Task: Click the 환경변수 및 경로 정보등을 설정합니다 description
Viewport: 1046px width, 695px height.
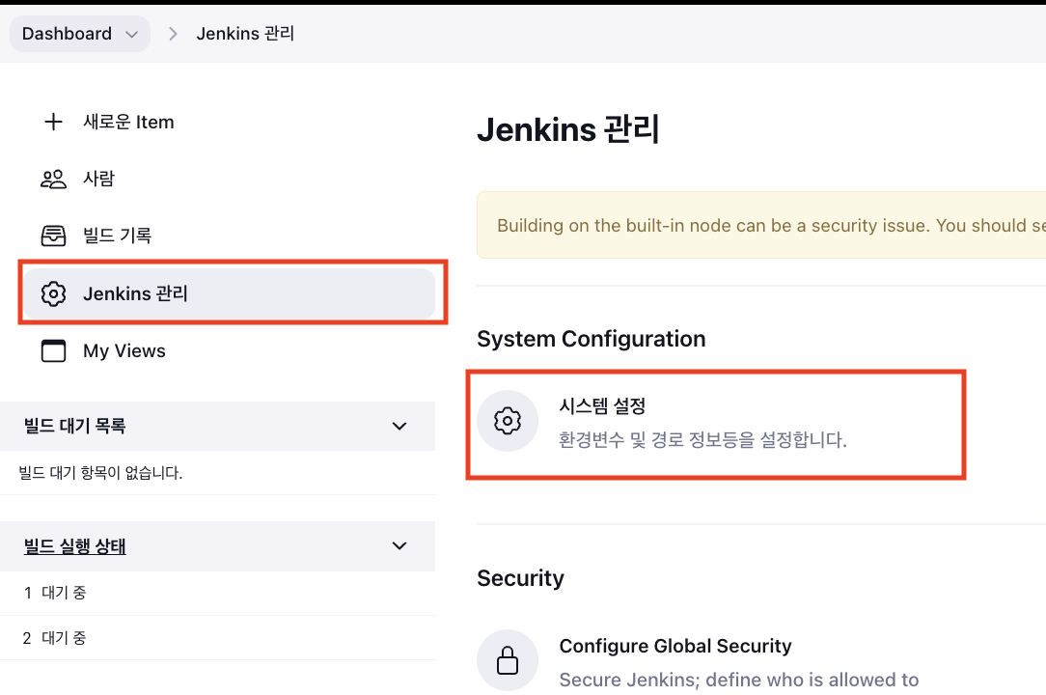Action: (x=702, y=440)
